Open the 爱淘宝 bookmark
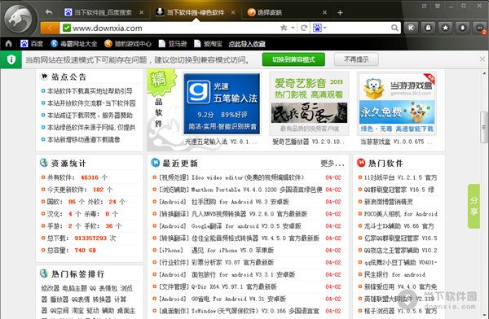The width and height of the screenshot is (489, 319). (208, 44)
